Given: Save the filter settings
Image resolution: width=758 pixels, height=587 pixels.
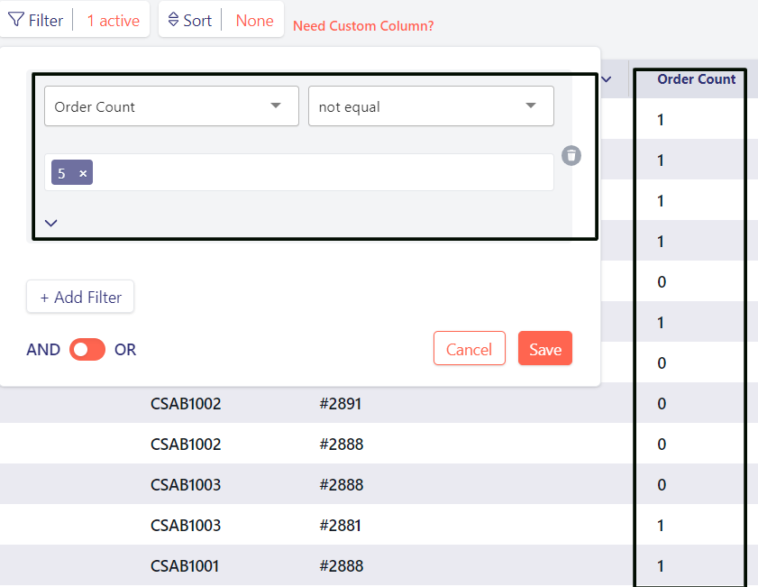Looking at the screenshot, I should point(545,349).
